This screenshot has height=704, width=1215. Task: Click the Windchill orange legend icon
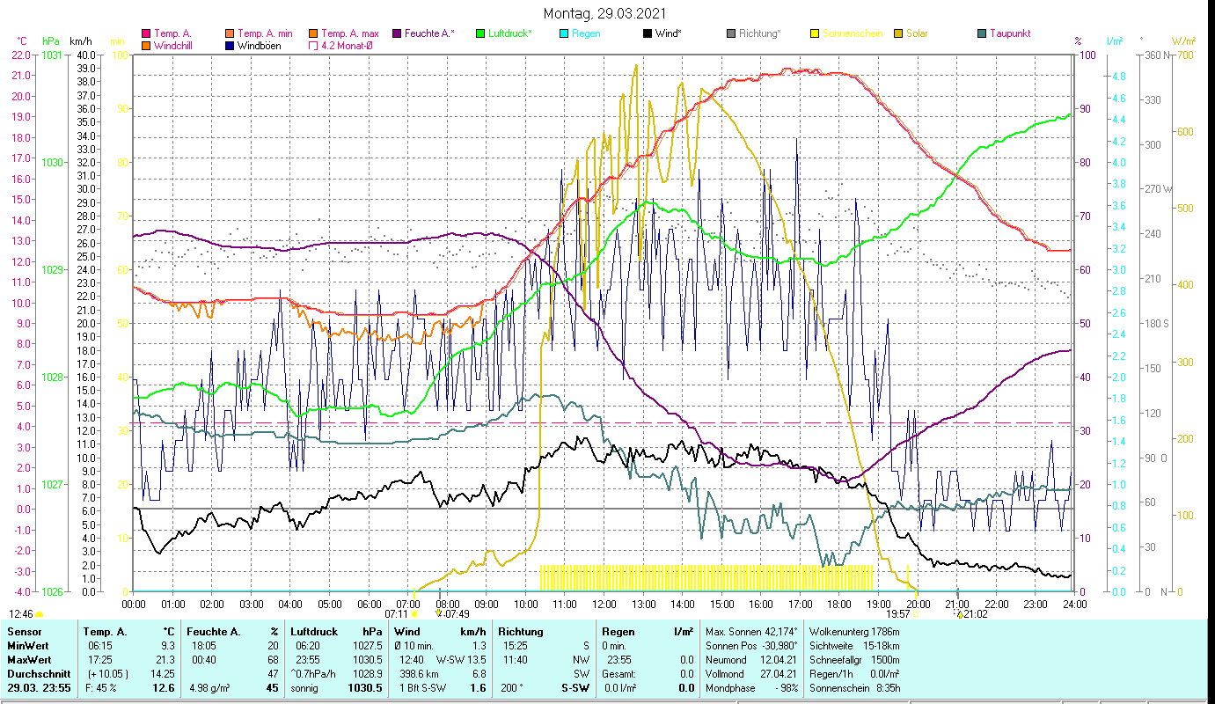click(146, 45)
